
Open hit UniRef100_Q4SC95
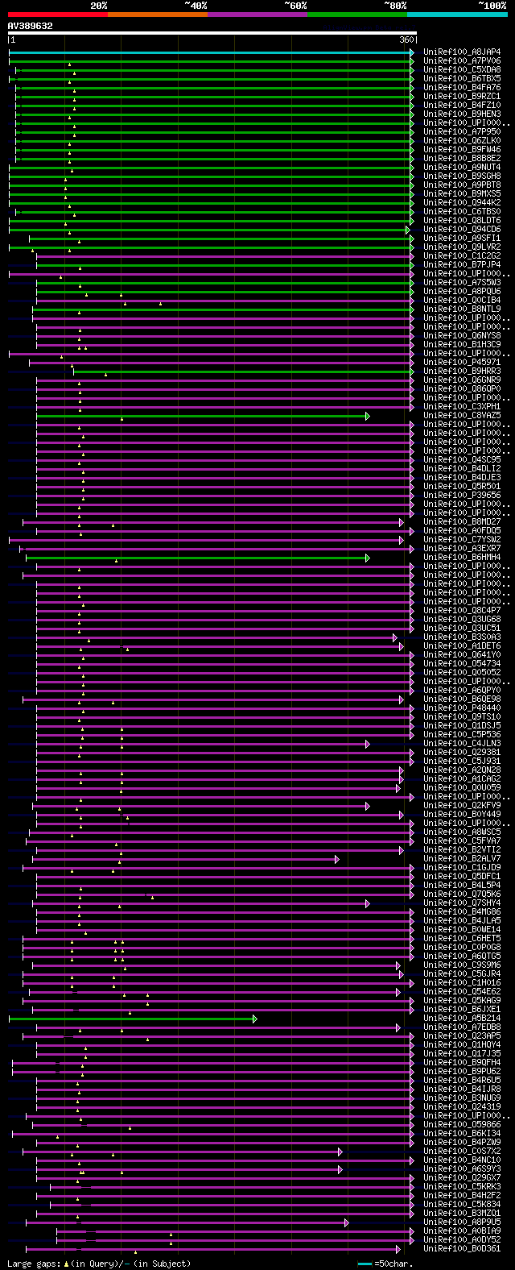click(462, 460)
